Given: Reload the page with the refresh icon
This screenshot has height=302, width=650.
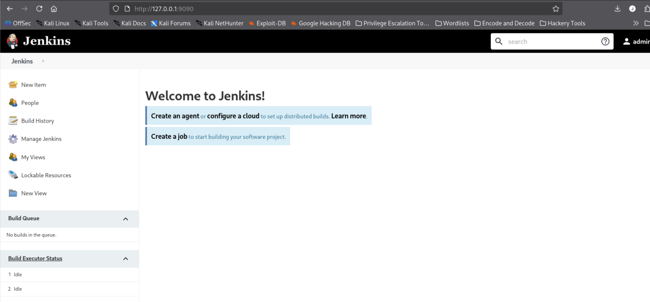Looking at the screenshot, I should [x=39, y=9].
